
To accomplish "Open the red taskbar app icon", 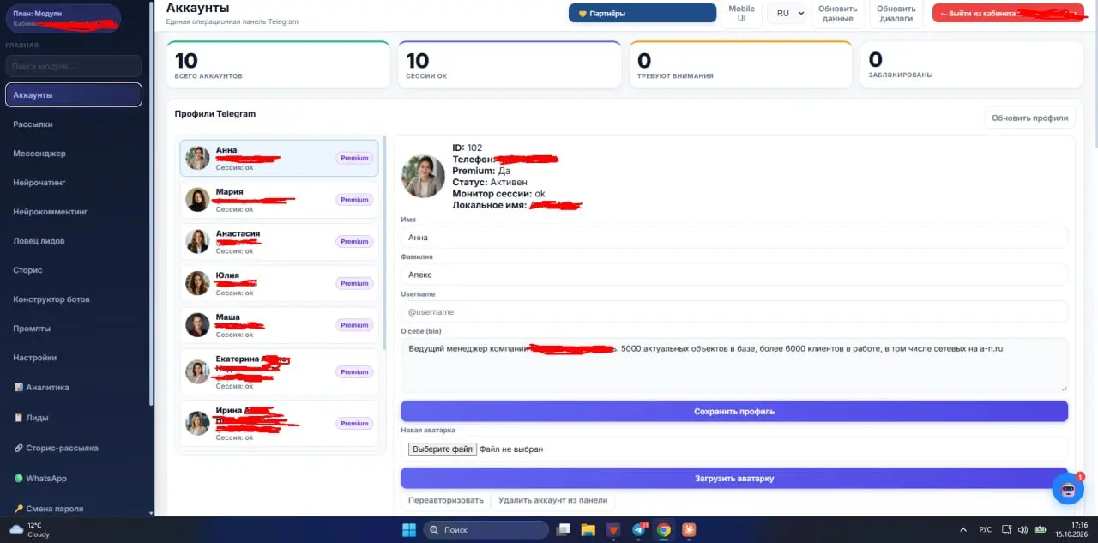I will click(x=613, y=530).
